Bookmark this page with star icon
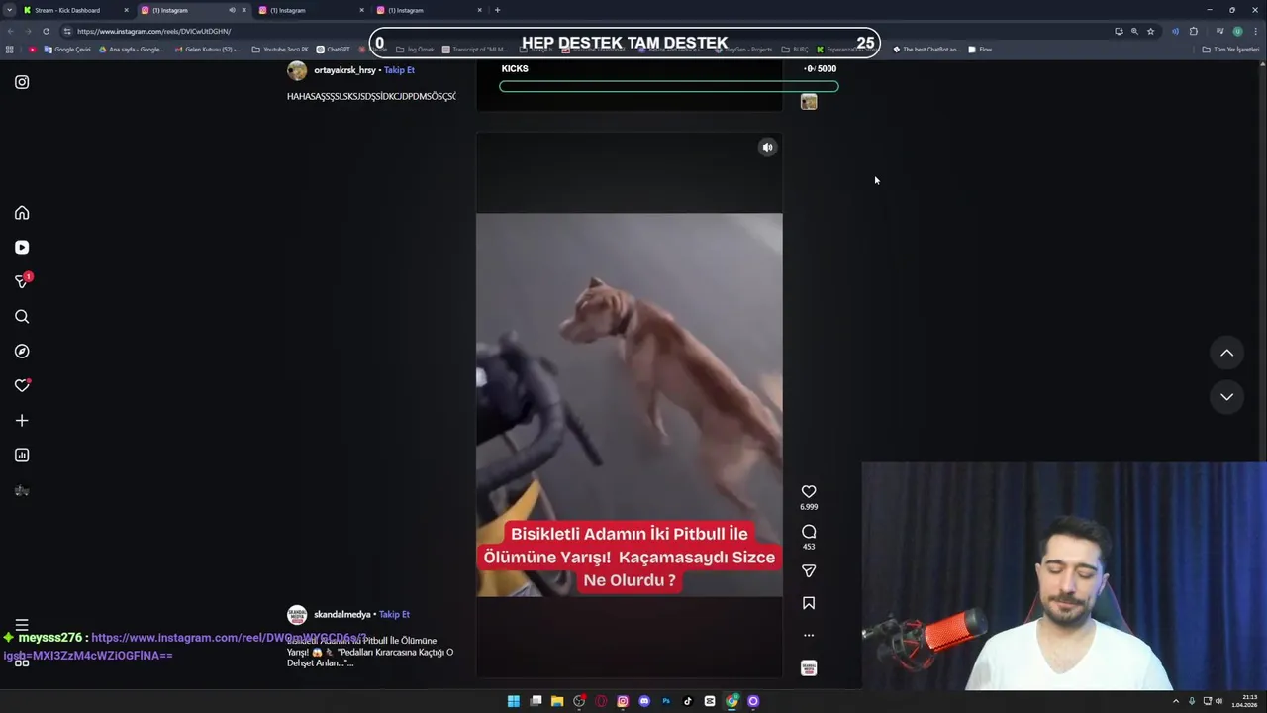The image size is (1267, 713). [x=1150, y=31]
